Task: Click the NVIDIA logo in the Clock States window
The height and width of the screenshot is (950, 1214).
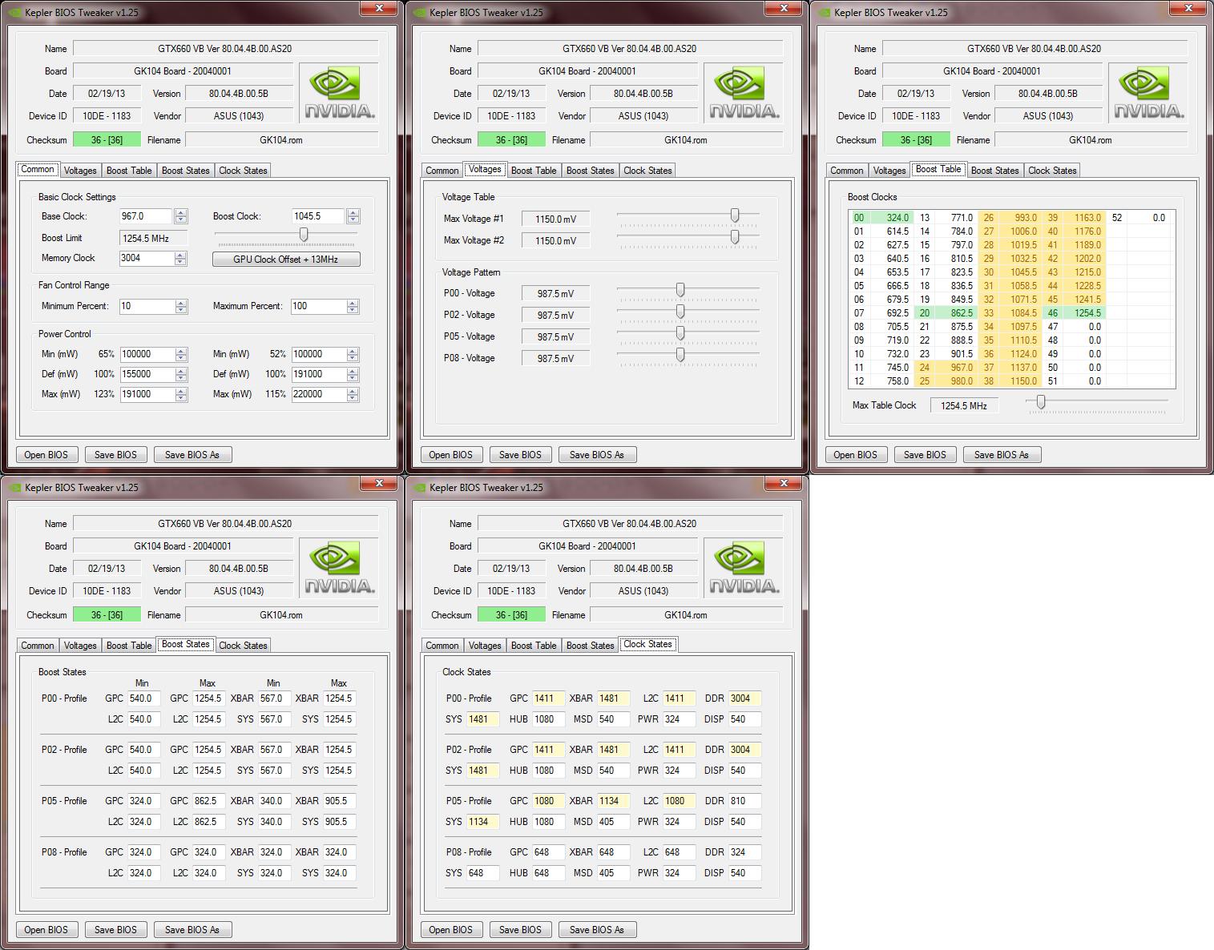Action: [744, 568]
